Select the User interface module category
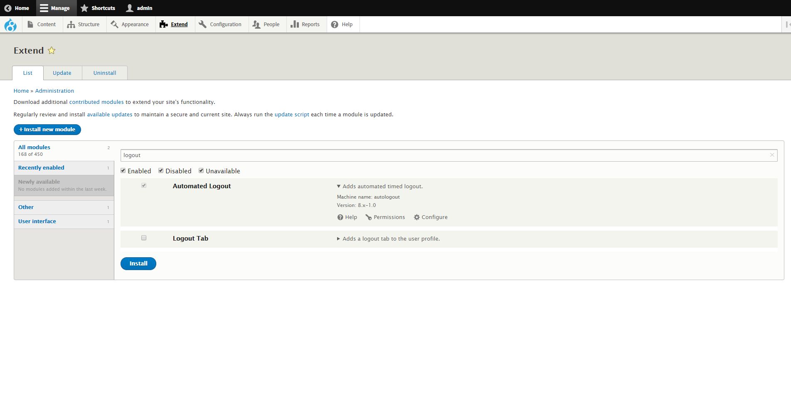 [x=37, y=221]
